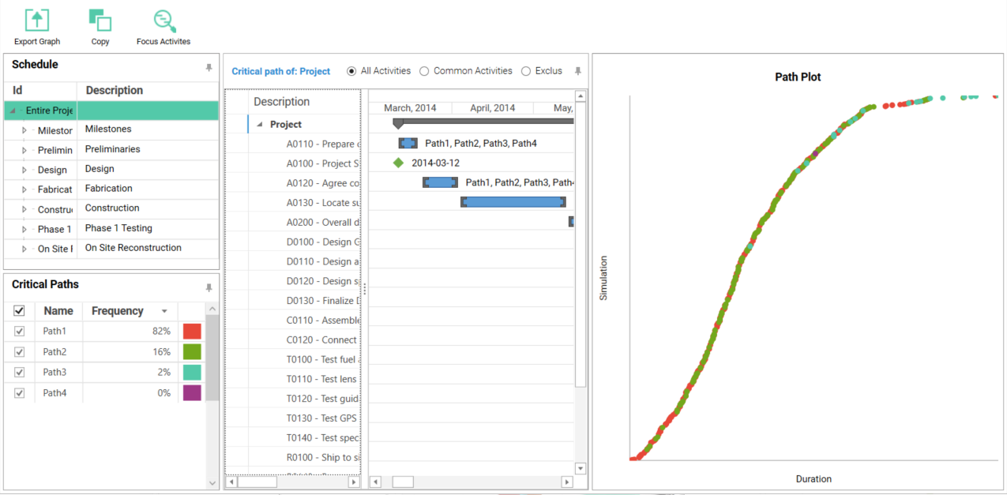Collapse the Project row in Gantt list
Screen dimensions: 1007x495
(x=260, y=125)
